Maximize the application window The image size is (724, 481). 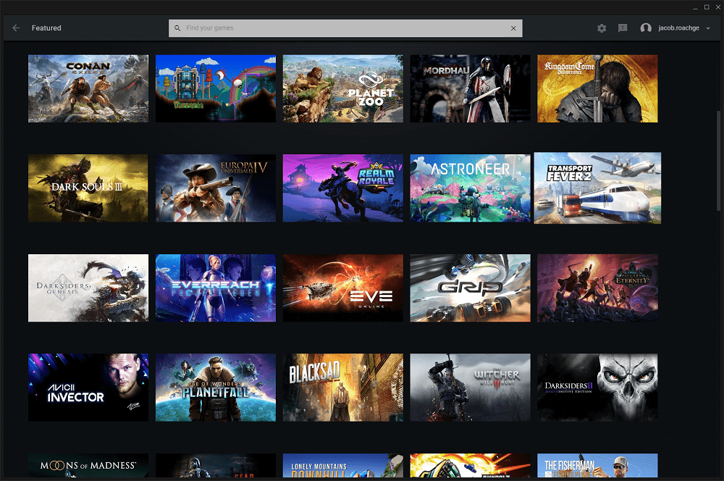tap(707, 7)
